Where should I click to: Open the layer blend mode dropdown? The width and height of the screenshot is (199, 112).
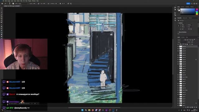coord(182,42)
